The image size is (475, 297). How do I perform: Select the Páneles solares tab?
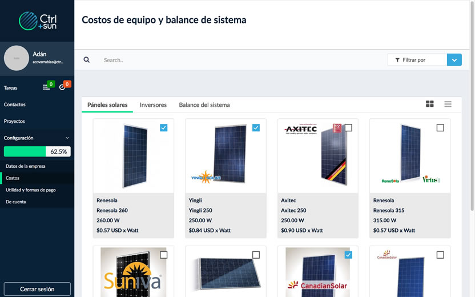[107, 105]
